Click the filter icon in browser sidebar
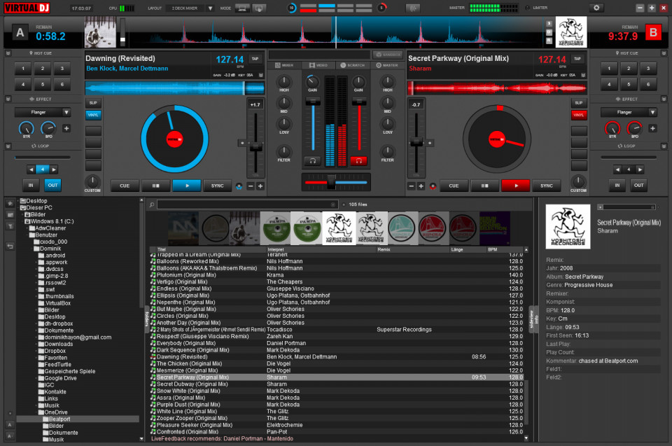 click(x=10, y=226)
